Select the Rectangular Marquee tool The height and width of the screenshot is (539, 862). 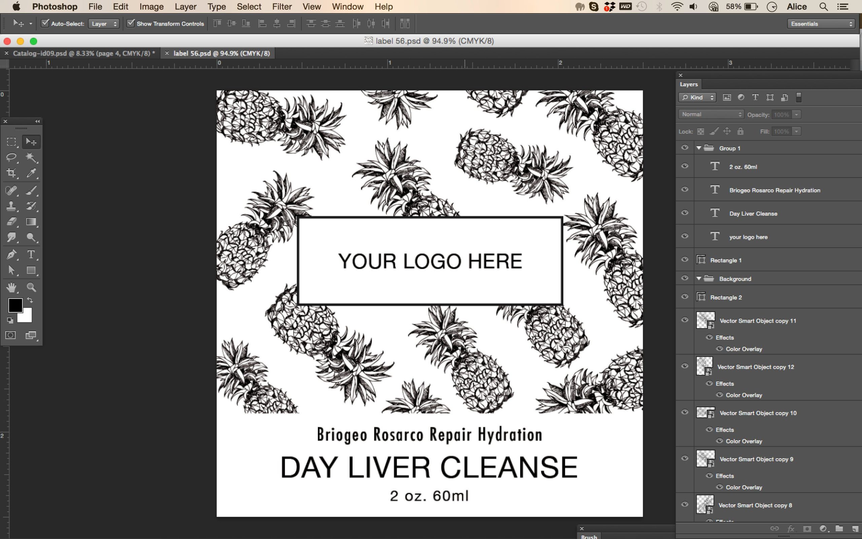pyautogui.click(x=11, y=142)
